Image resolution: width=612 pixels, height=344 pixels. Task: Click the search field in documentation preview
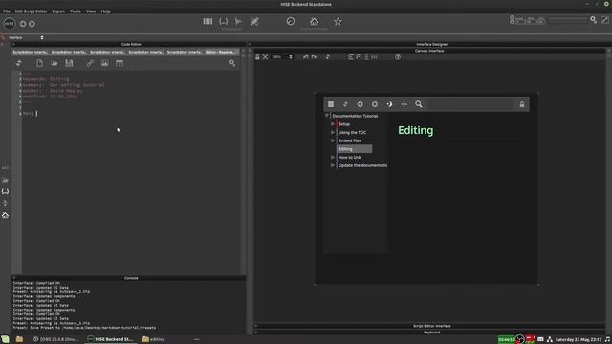(470, 104)
